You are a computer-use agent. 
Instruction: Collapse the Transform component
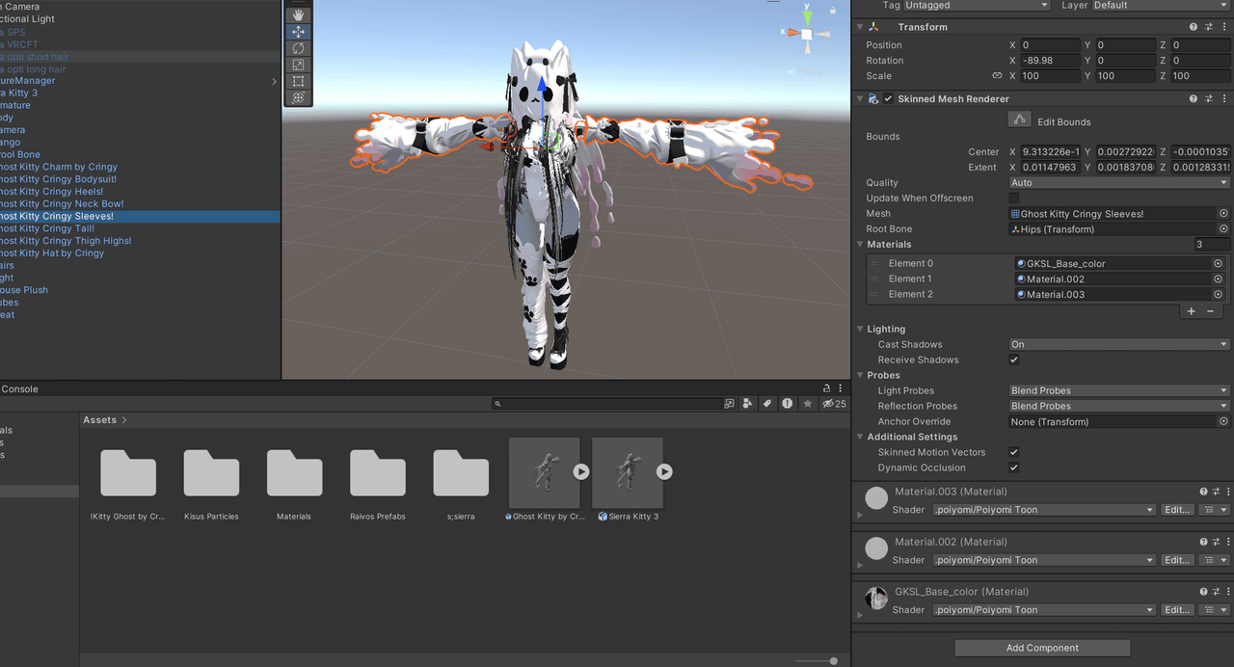861,27
